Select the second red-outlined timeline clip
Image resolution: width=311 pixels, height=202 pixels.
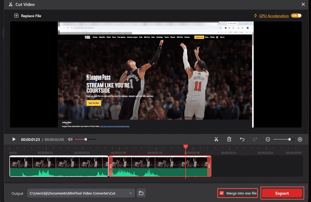click(x=160, y=166)
